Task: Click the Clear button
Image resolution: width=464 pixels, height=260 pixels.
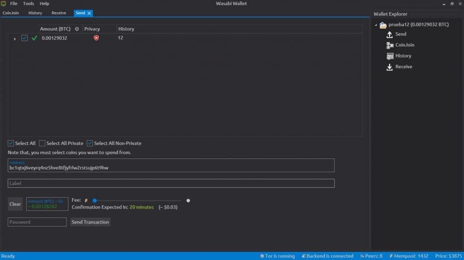Action: point(15,204)
